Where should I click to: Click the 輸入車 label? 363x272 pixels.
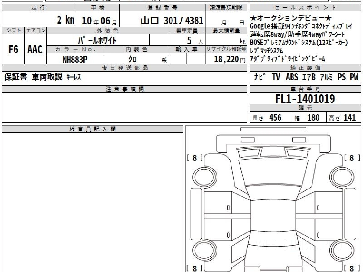tap(187, 50)
